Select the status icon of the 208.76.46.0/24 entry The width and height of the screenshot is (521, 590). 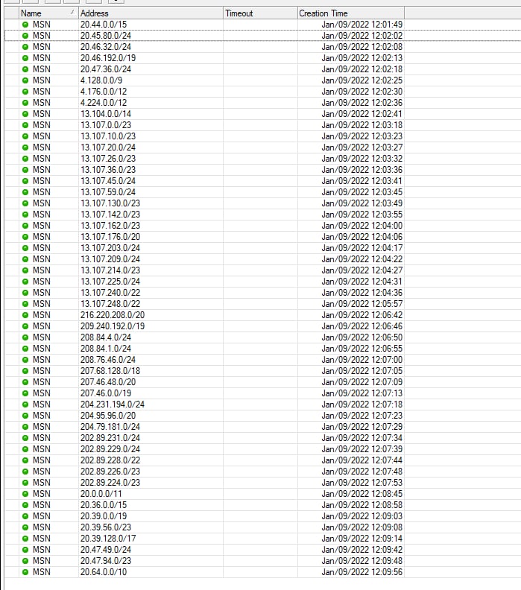click(25, 360)
